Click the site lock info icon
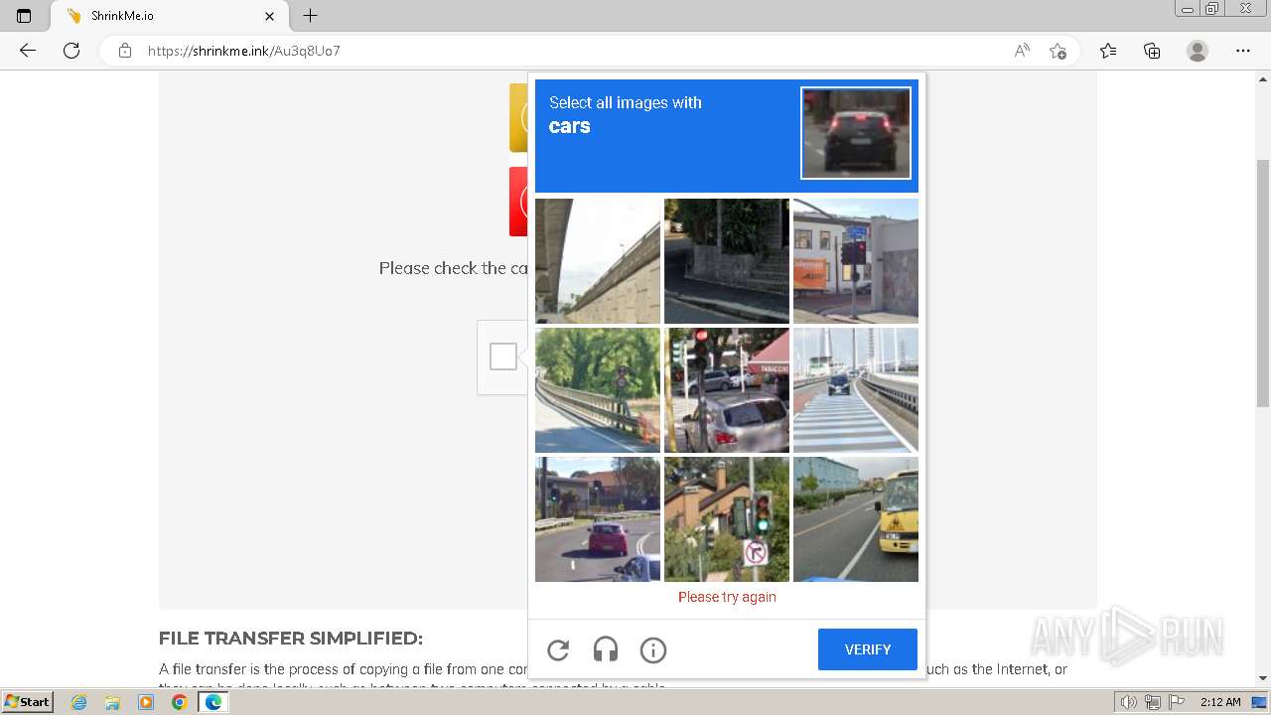 (x=125, y=51)
